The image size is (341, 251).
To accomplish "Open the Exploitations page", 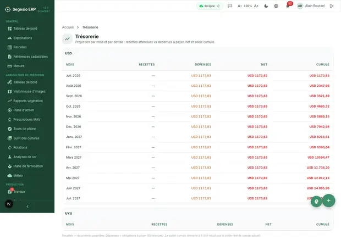I will [x=20, y=38].
